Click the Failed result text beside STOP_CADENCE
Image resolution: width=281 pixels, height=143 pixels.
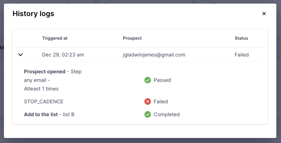(x=161, y=102)
